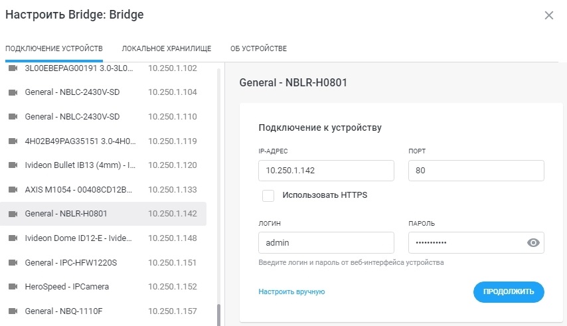Click camera icon for General - NBQ-1110F
567x326 pixels.
pos(13,311)
